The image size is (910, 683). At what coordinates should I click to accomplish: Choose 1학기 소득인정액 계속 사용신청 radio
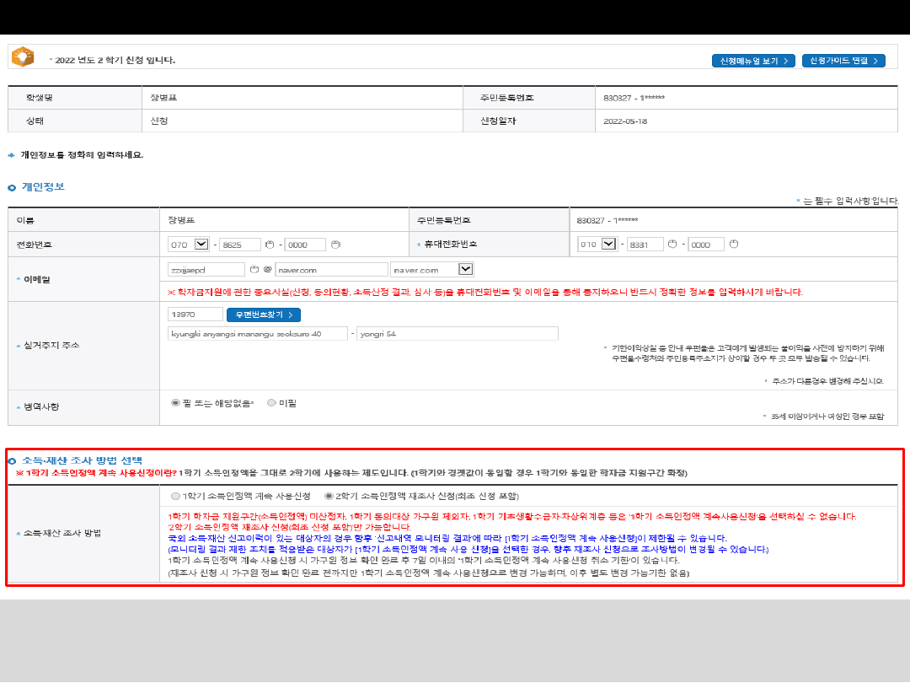pos(175,496)
